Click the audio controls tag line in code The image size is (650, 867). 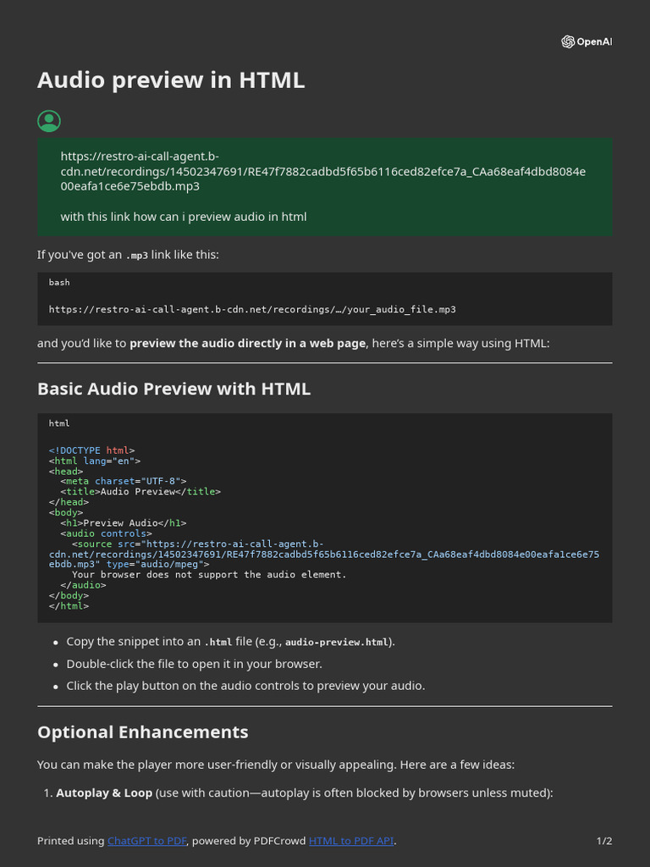[x=106, y=533]
